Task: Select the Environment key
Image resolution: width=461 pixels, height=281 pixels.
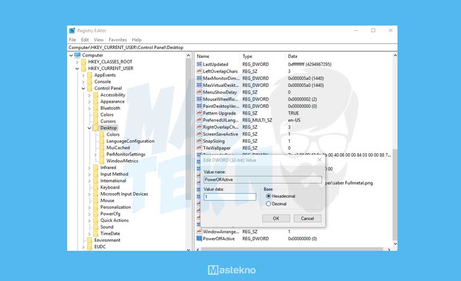Action: tap(108, 240)
